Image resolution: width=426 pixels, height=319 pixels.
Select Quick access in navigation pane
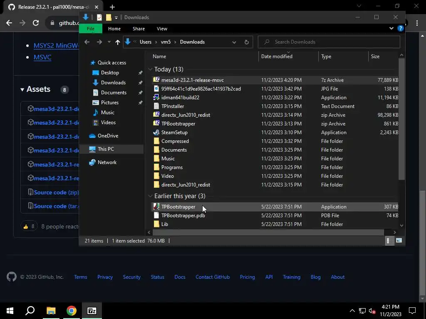[111, 63]
